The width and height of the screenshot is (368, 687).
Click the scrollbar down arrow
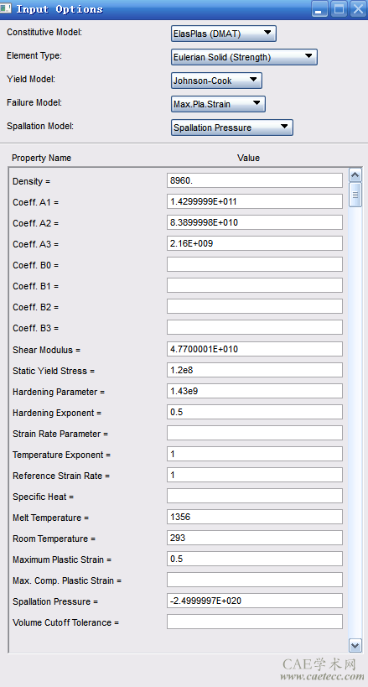(x=355, y=645)
